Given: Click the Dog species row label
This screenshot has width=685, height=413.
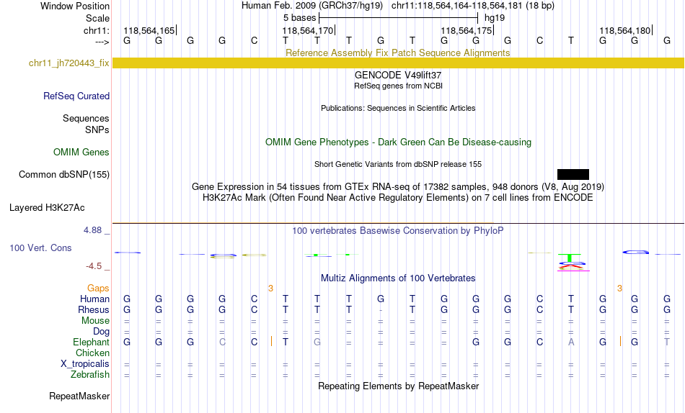Looking at the screenshot, I should (101, 332).
